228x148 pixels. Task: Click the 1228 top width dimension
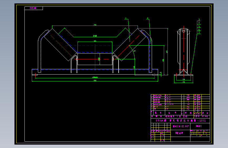point(95,25)
